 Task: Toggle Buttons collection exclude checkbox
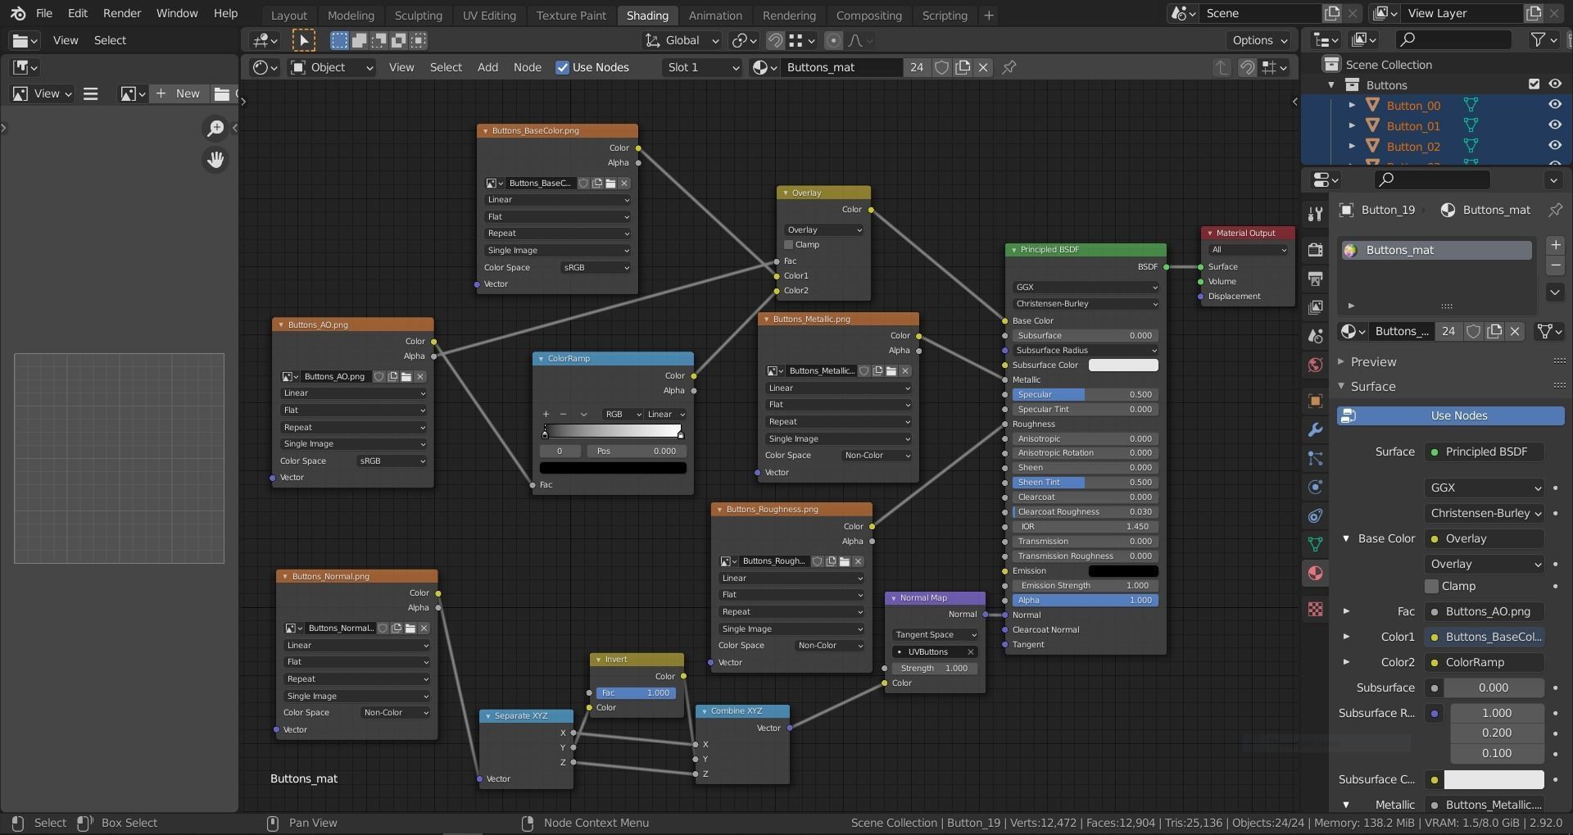tap(1534, 84)
